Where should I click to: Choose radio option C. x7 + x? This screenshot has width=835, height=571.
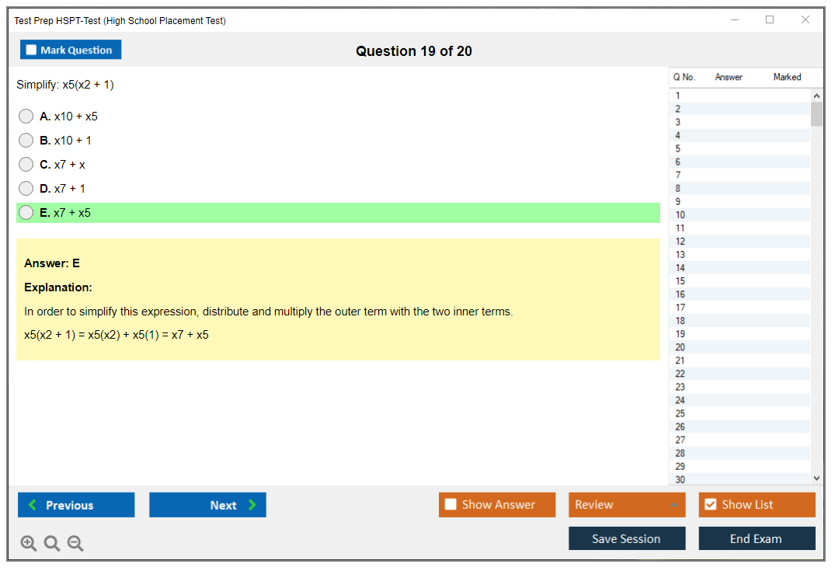tap(26, 165)
